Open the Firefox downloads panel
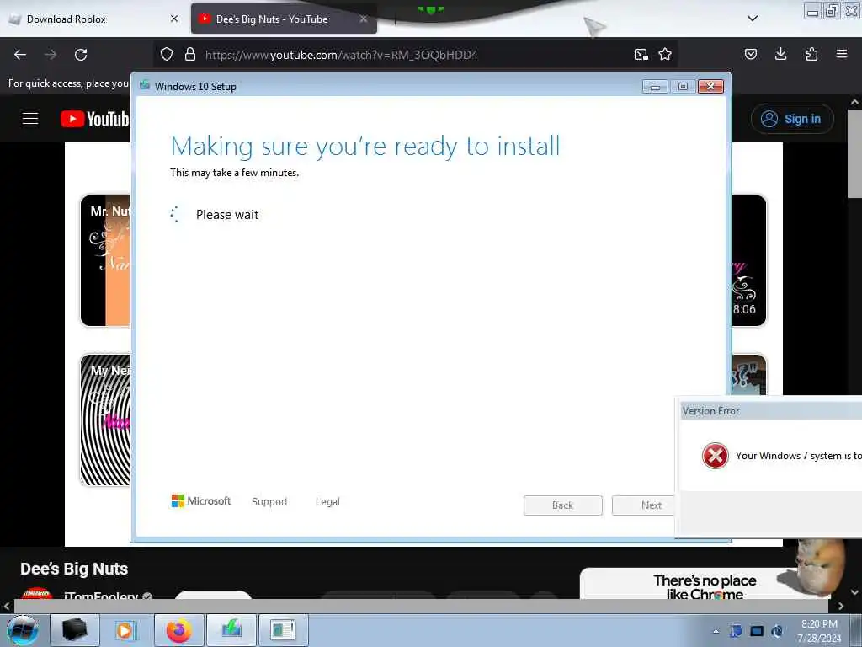The image size is (862, 647). coord(780,54)
